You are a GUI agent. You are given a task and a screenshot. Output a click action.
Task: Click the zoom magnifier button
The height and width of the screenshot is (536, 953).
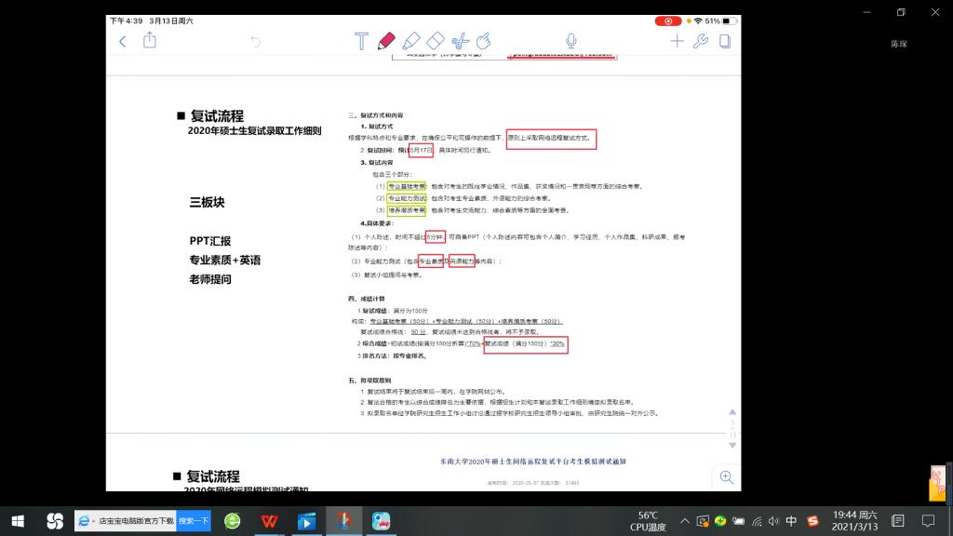[726, 477]
